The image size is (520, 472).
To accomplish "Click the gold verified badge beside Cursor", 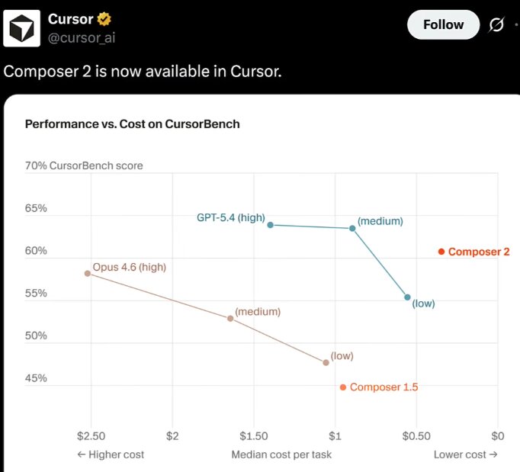I will pos(104,20).
